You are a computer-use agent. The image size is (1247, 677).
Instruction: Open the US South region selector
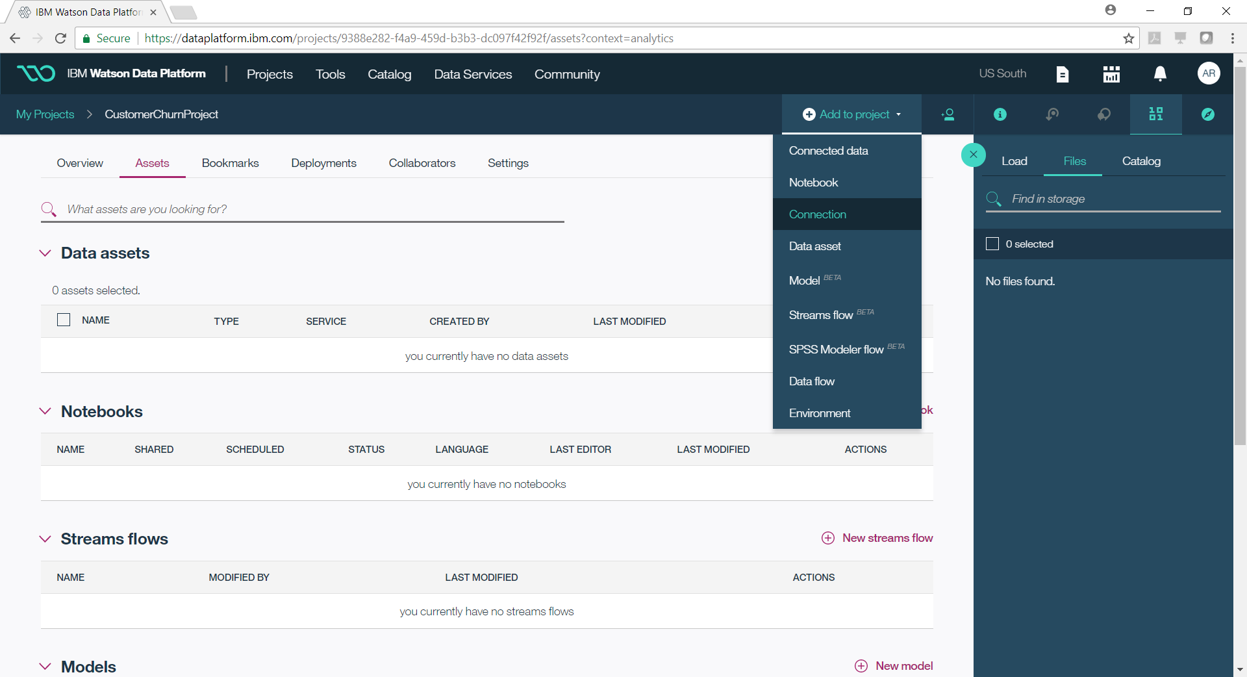(x=1003, y=73)
